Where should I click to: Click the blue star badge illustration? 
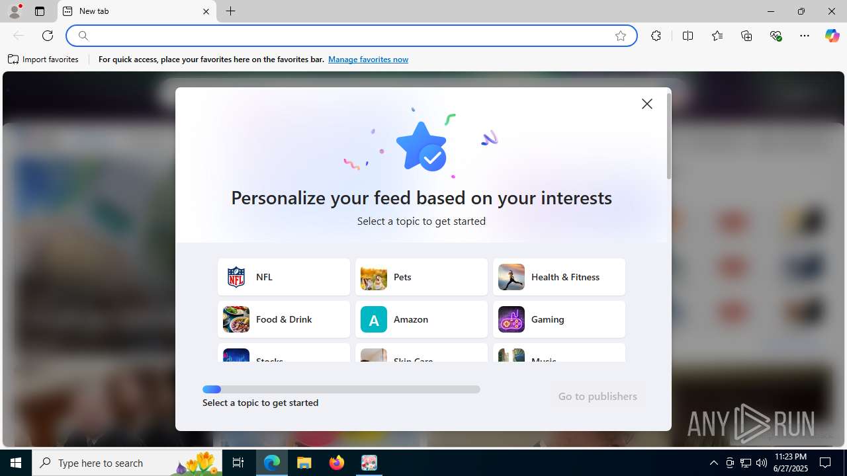pyautogui.click(x=422, y=147)
